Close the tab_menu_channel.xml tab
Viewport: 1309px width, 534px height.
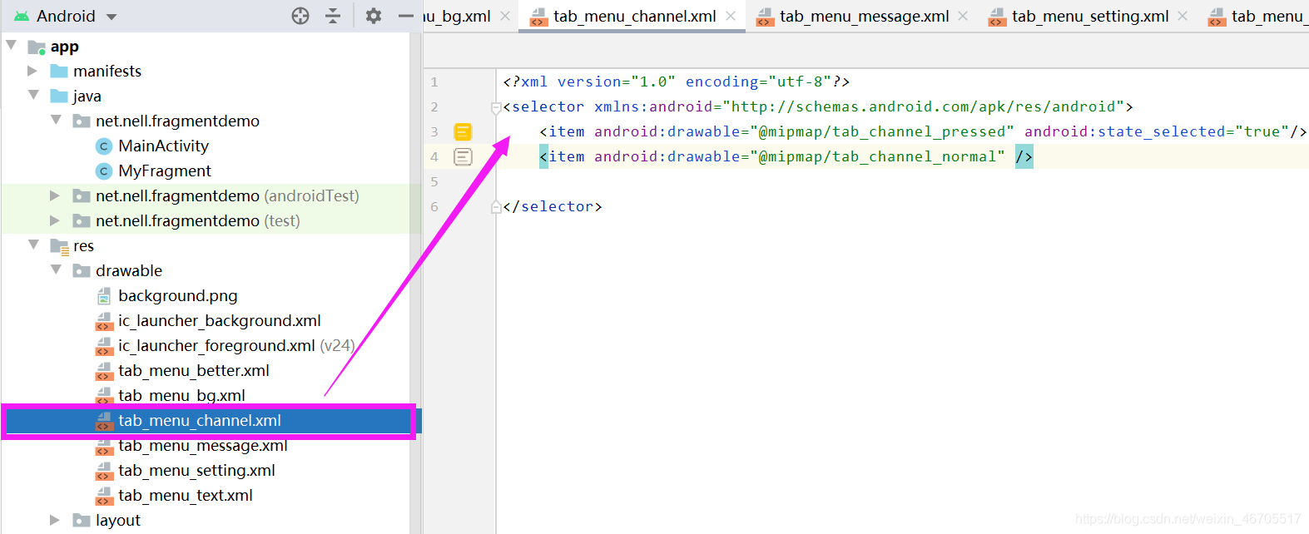pyautogui.click(x=731, y=16)
